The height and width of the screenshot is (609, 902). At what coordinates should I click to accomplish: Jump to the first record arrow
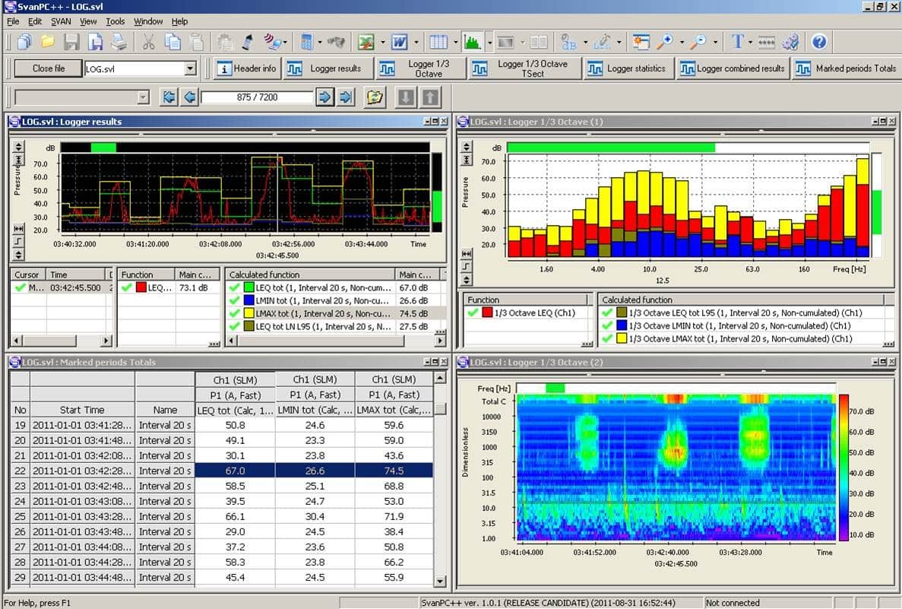point(169,97)
